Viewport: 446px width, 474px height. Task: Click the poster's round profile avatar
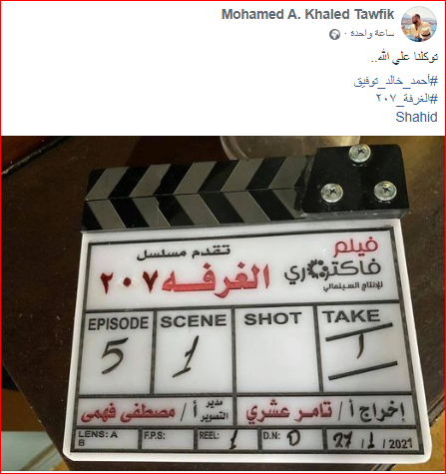click(419, 24)
